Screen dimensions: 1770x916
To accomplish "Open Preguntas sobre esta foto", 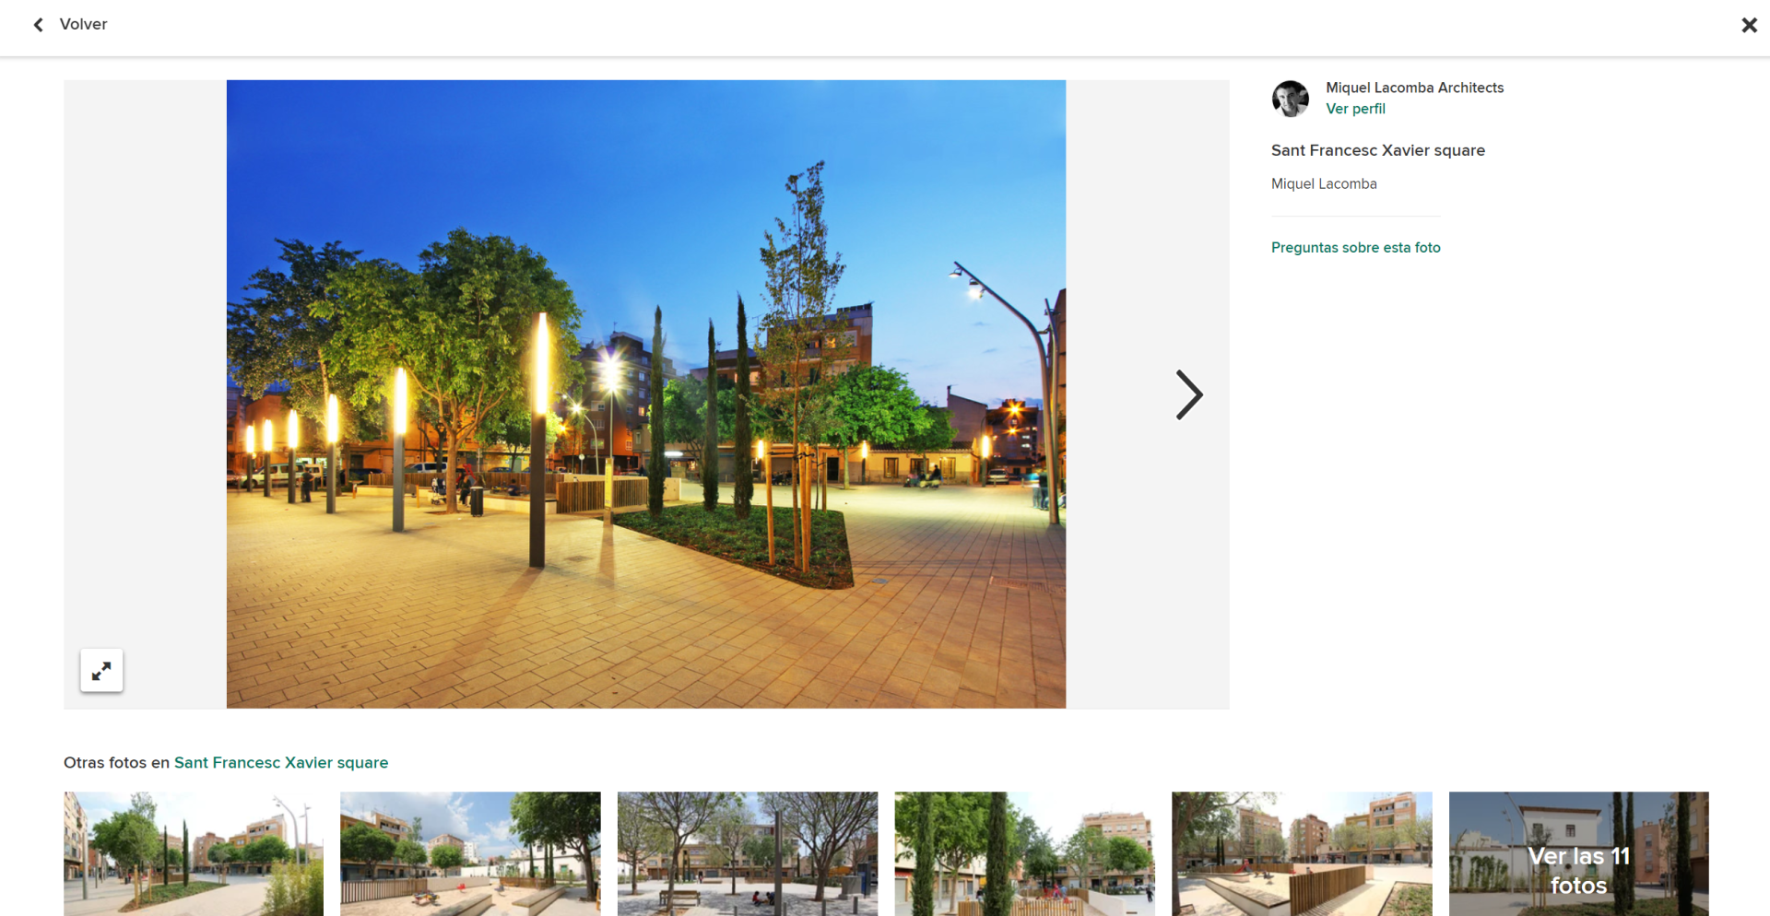I will click(x=1355, y=248).
